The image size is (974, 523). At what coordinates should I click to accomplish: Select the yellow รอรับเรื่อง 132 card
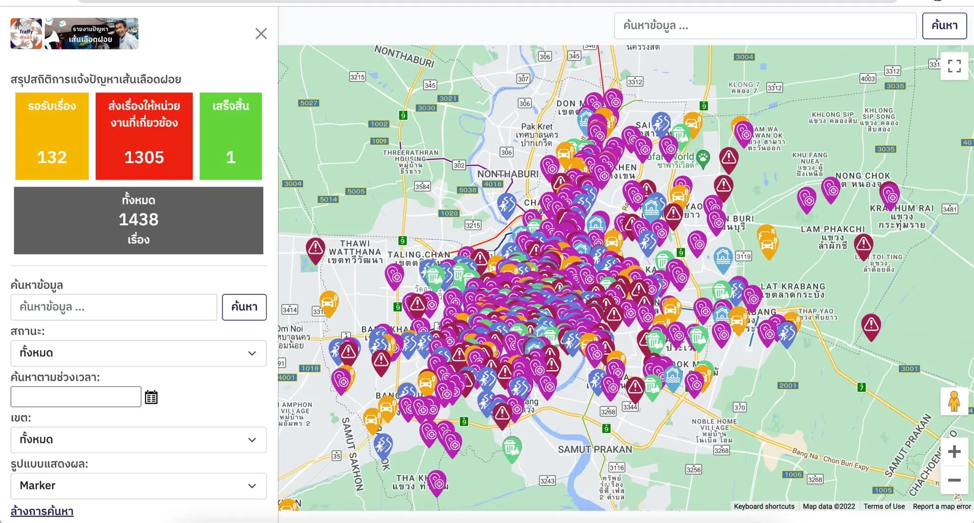[x=52, y=136]
